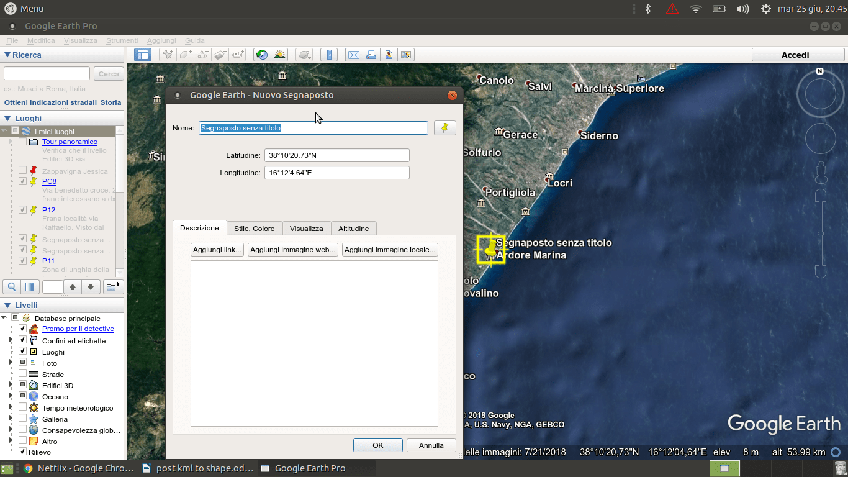Click Aggiungi immagine locale... button
This screenshot has width=848, height=477.
(x=390, y=250)
